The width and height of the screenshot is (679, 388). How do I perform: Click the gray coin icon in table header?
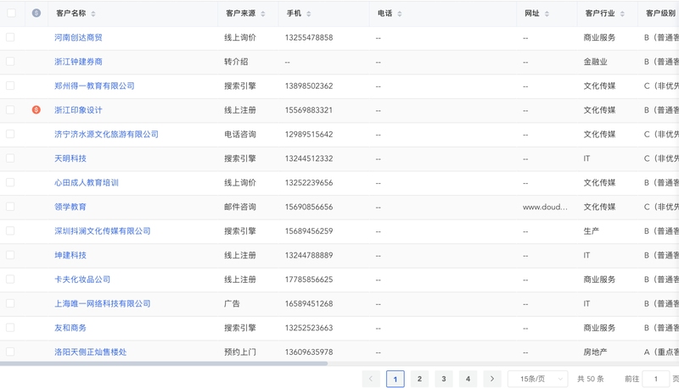(36, 13)
